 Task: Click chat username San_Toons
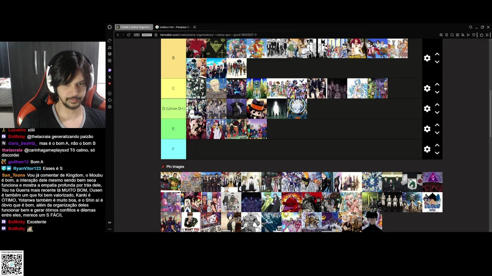pyautogui.click(x=13, y=175)
